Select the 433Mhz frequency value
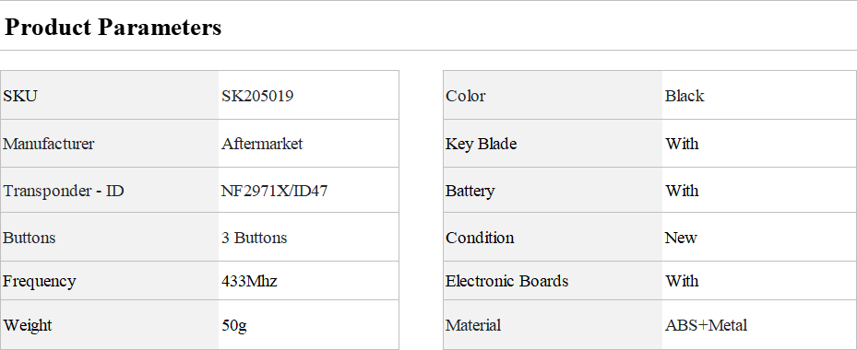Image resolution: width=857 pixels, height=350 pixels. pyautogui.click(x=249, y=281)
